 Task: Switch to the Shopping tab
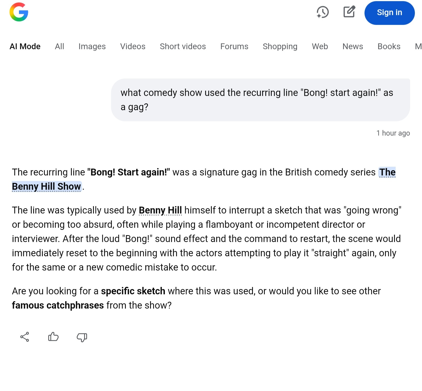[280, 46]
